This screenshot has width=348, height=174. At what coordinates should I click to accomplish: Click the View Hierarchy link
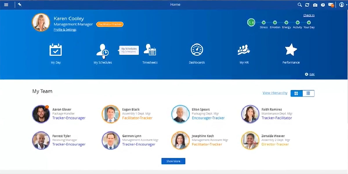point(275,93)
